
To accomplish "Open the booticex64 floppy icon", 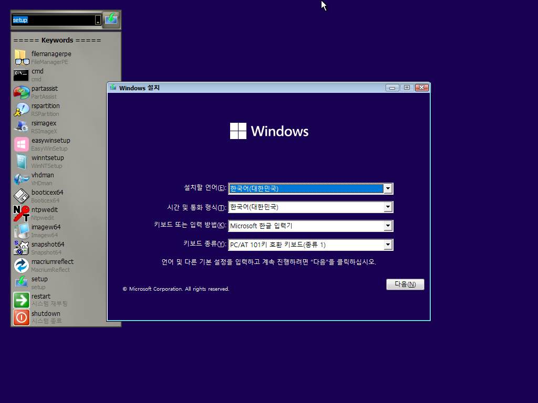I will tap(21, 196).
